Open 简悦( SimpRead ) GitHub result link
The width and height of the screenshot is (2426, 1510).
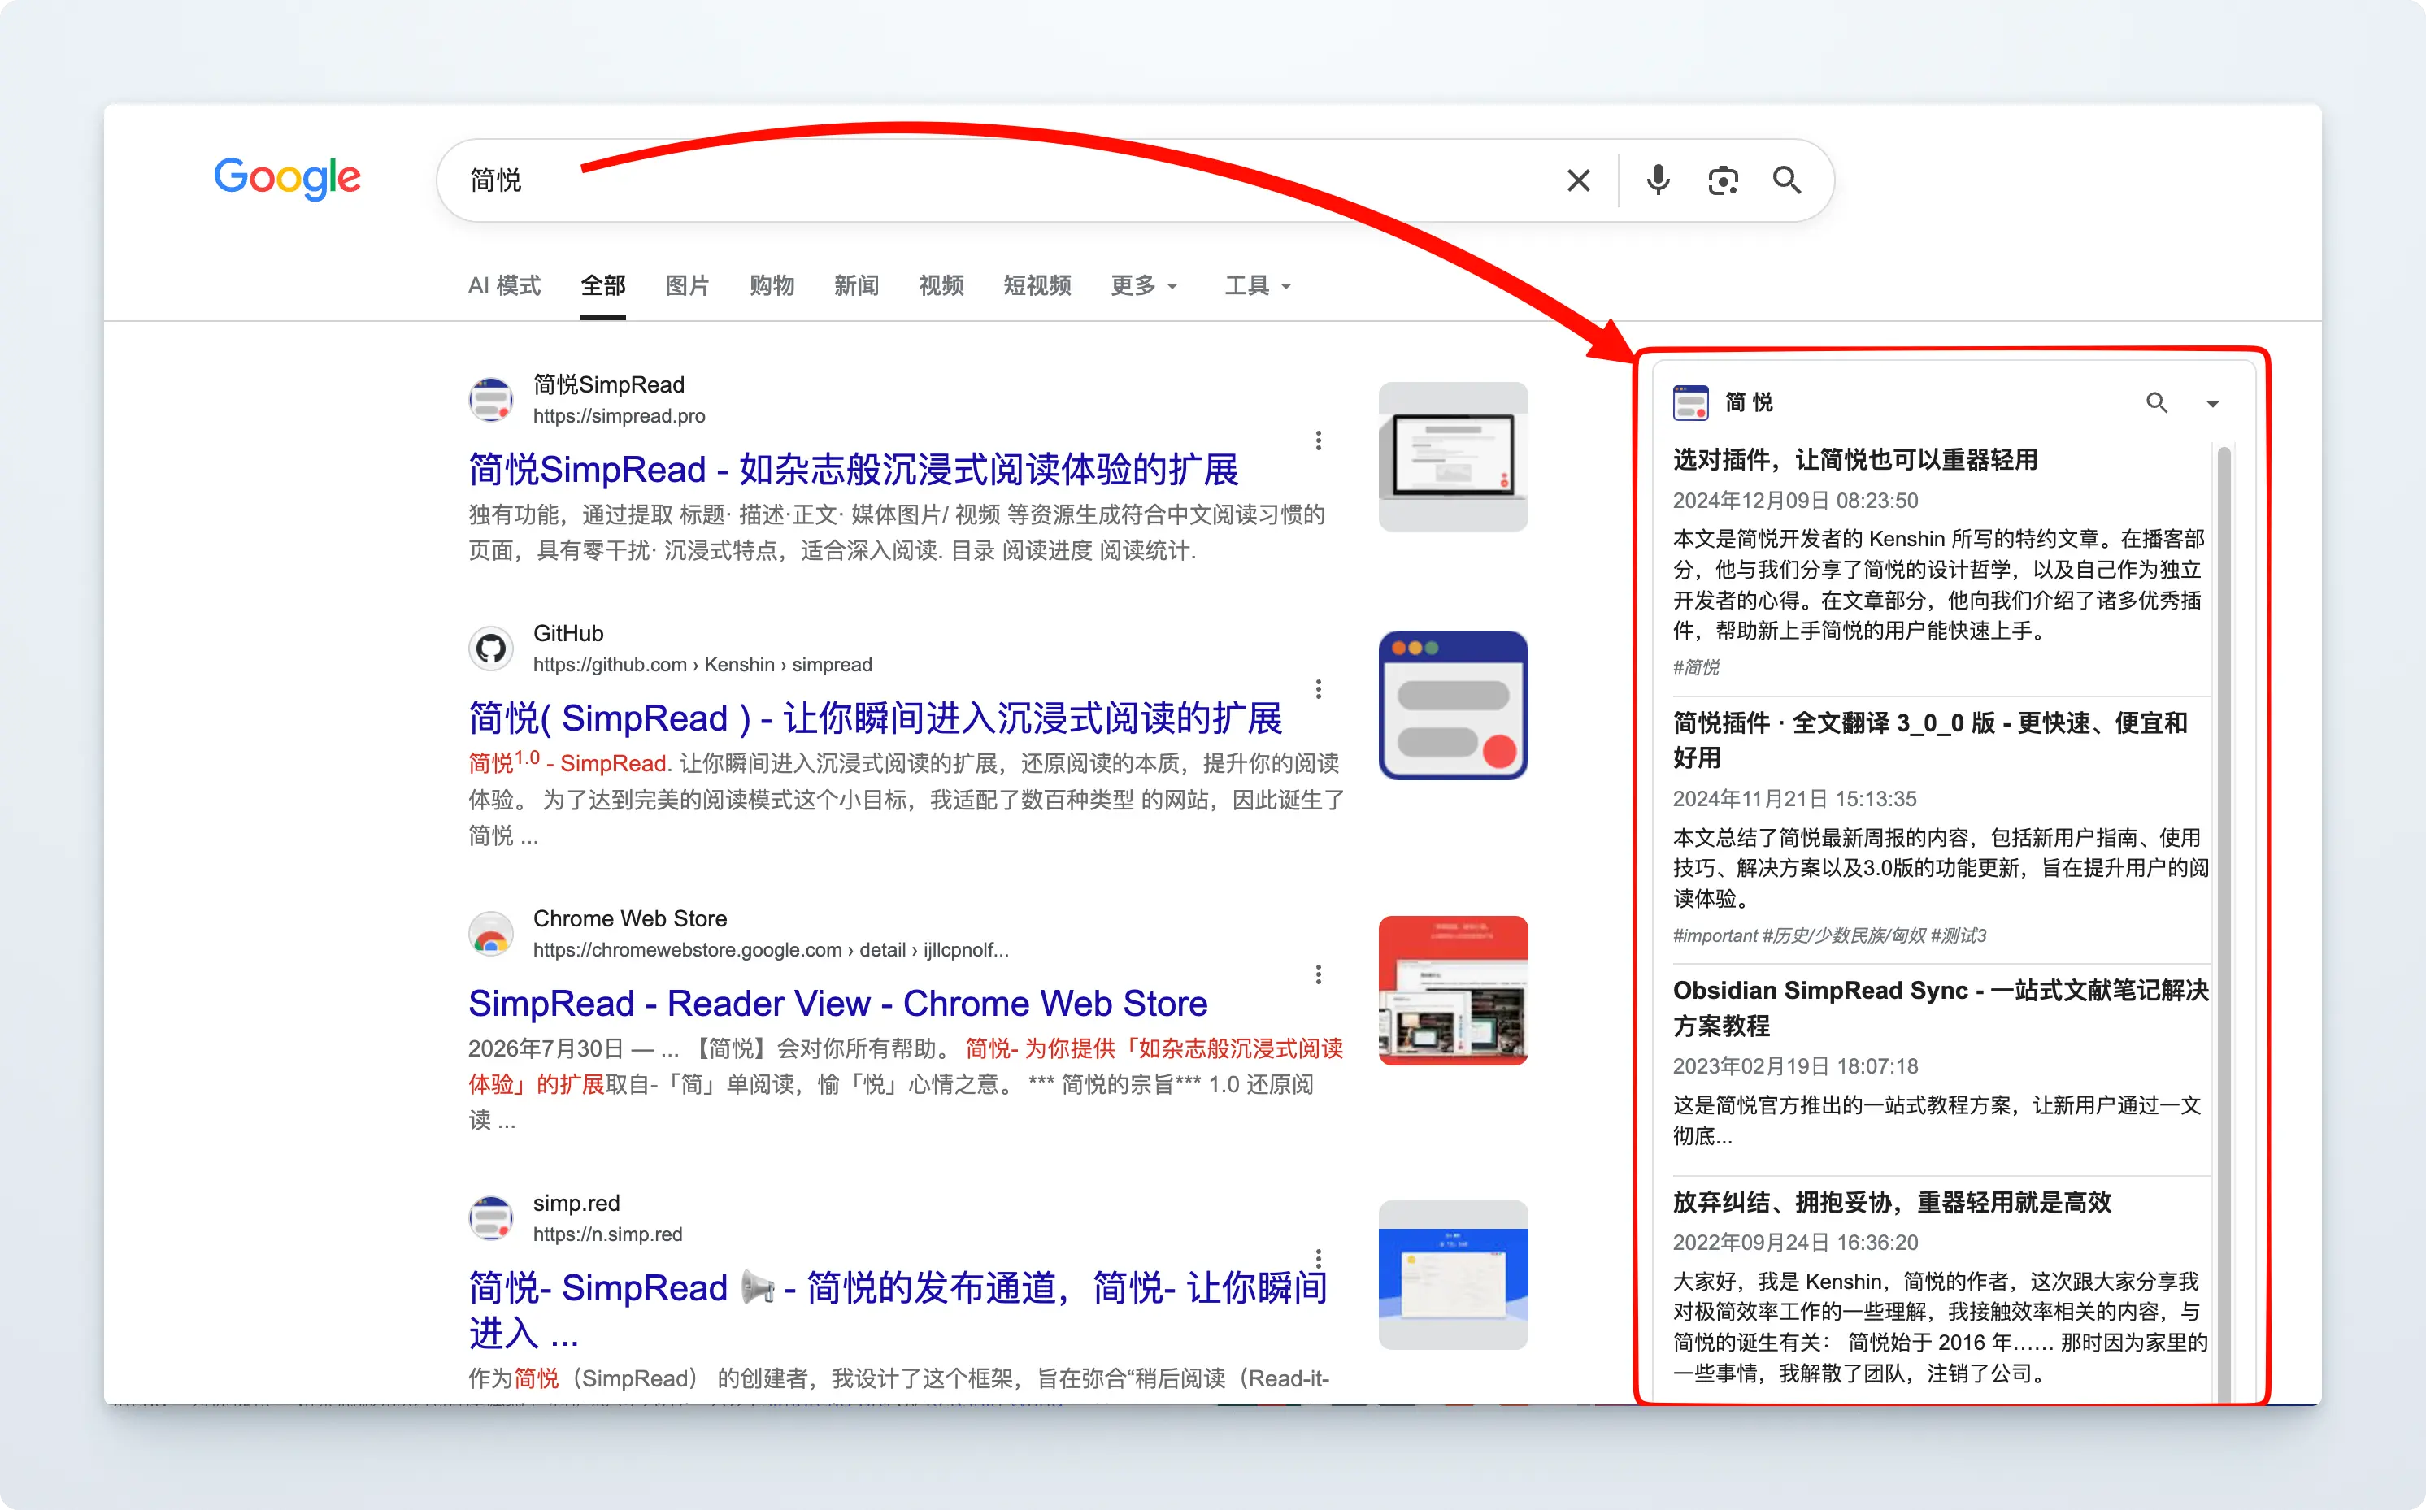pos(876,718)
